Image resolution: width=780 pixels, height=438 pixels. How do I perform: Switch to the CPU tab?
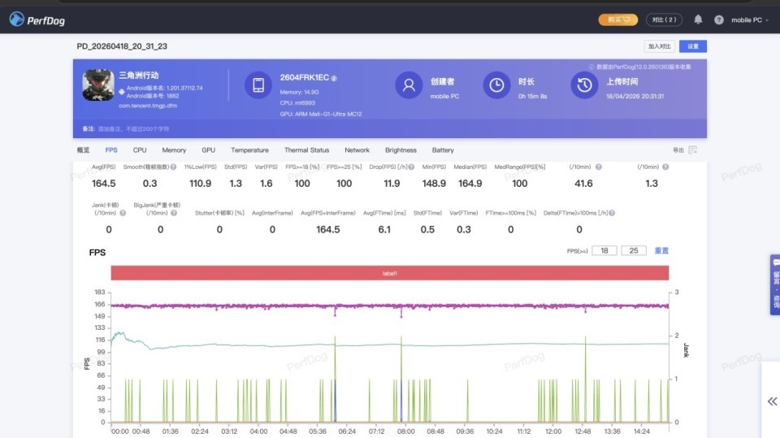pos(140,150)
